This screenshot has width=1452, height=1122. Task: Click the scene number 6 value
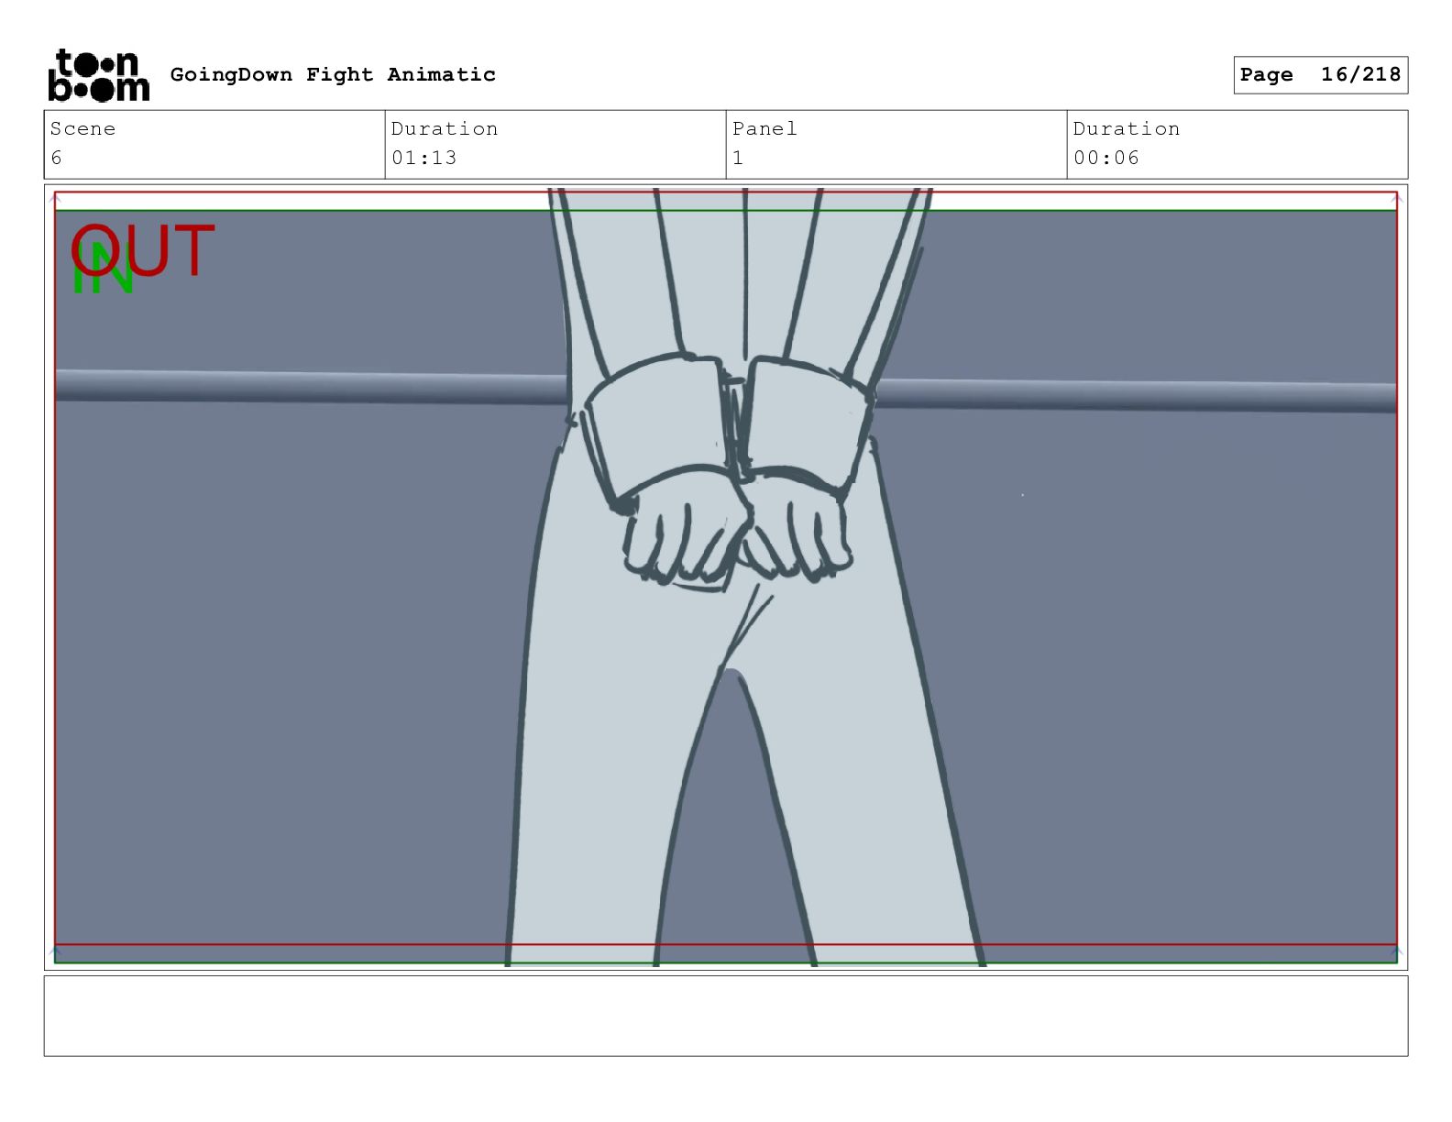pos(57,158)
